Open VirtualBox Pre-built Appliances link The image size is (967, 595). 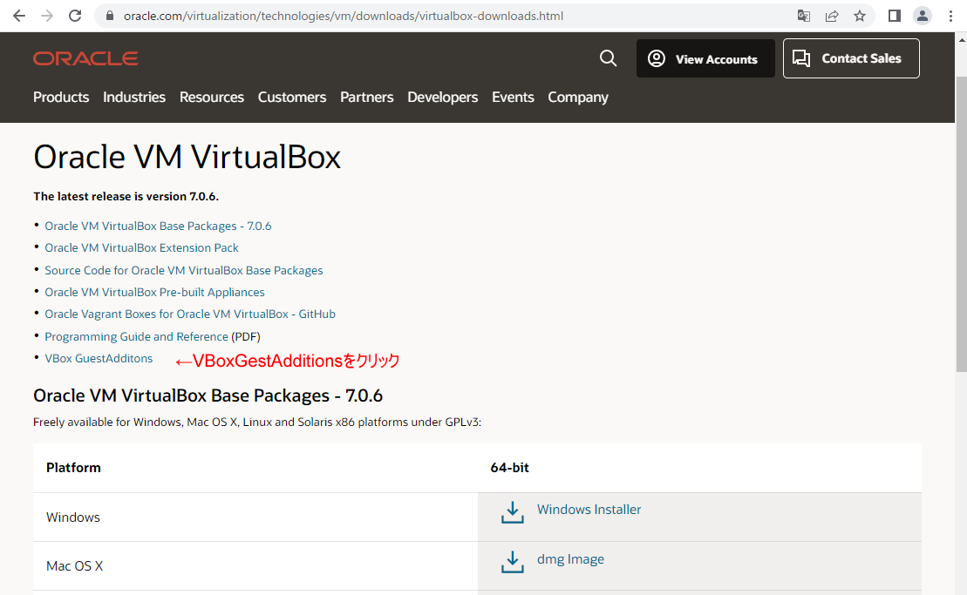[155, 292]
